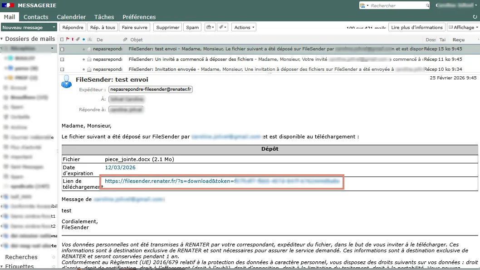Switch to the Contacts tab
Viewport: 480px width, 270px height.
tap(36, 17)
